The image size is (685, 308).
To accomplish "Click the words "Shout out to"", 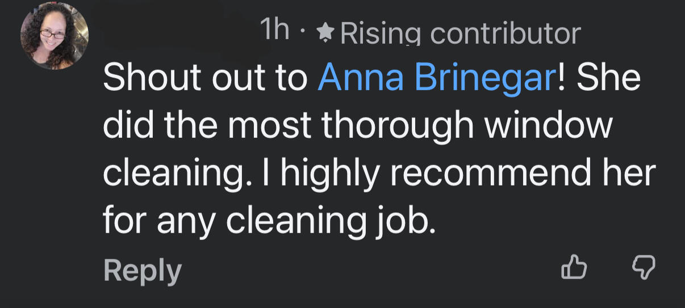I will (x=204, y=79).
